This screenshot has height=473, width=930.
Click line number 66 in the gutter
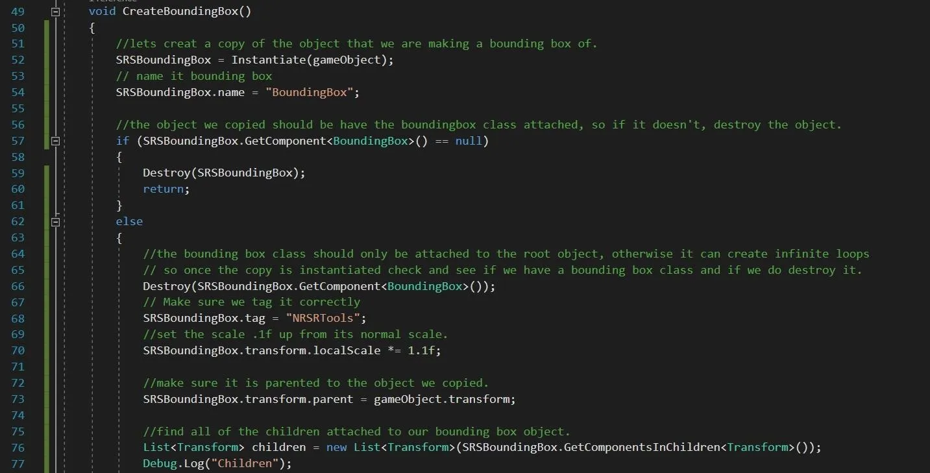(18, 286)
